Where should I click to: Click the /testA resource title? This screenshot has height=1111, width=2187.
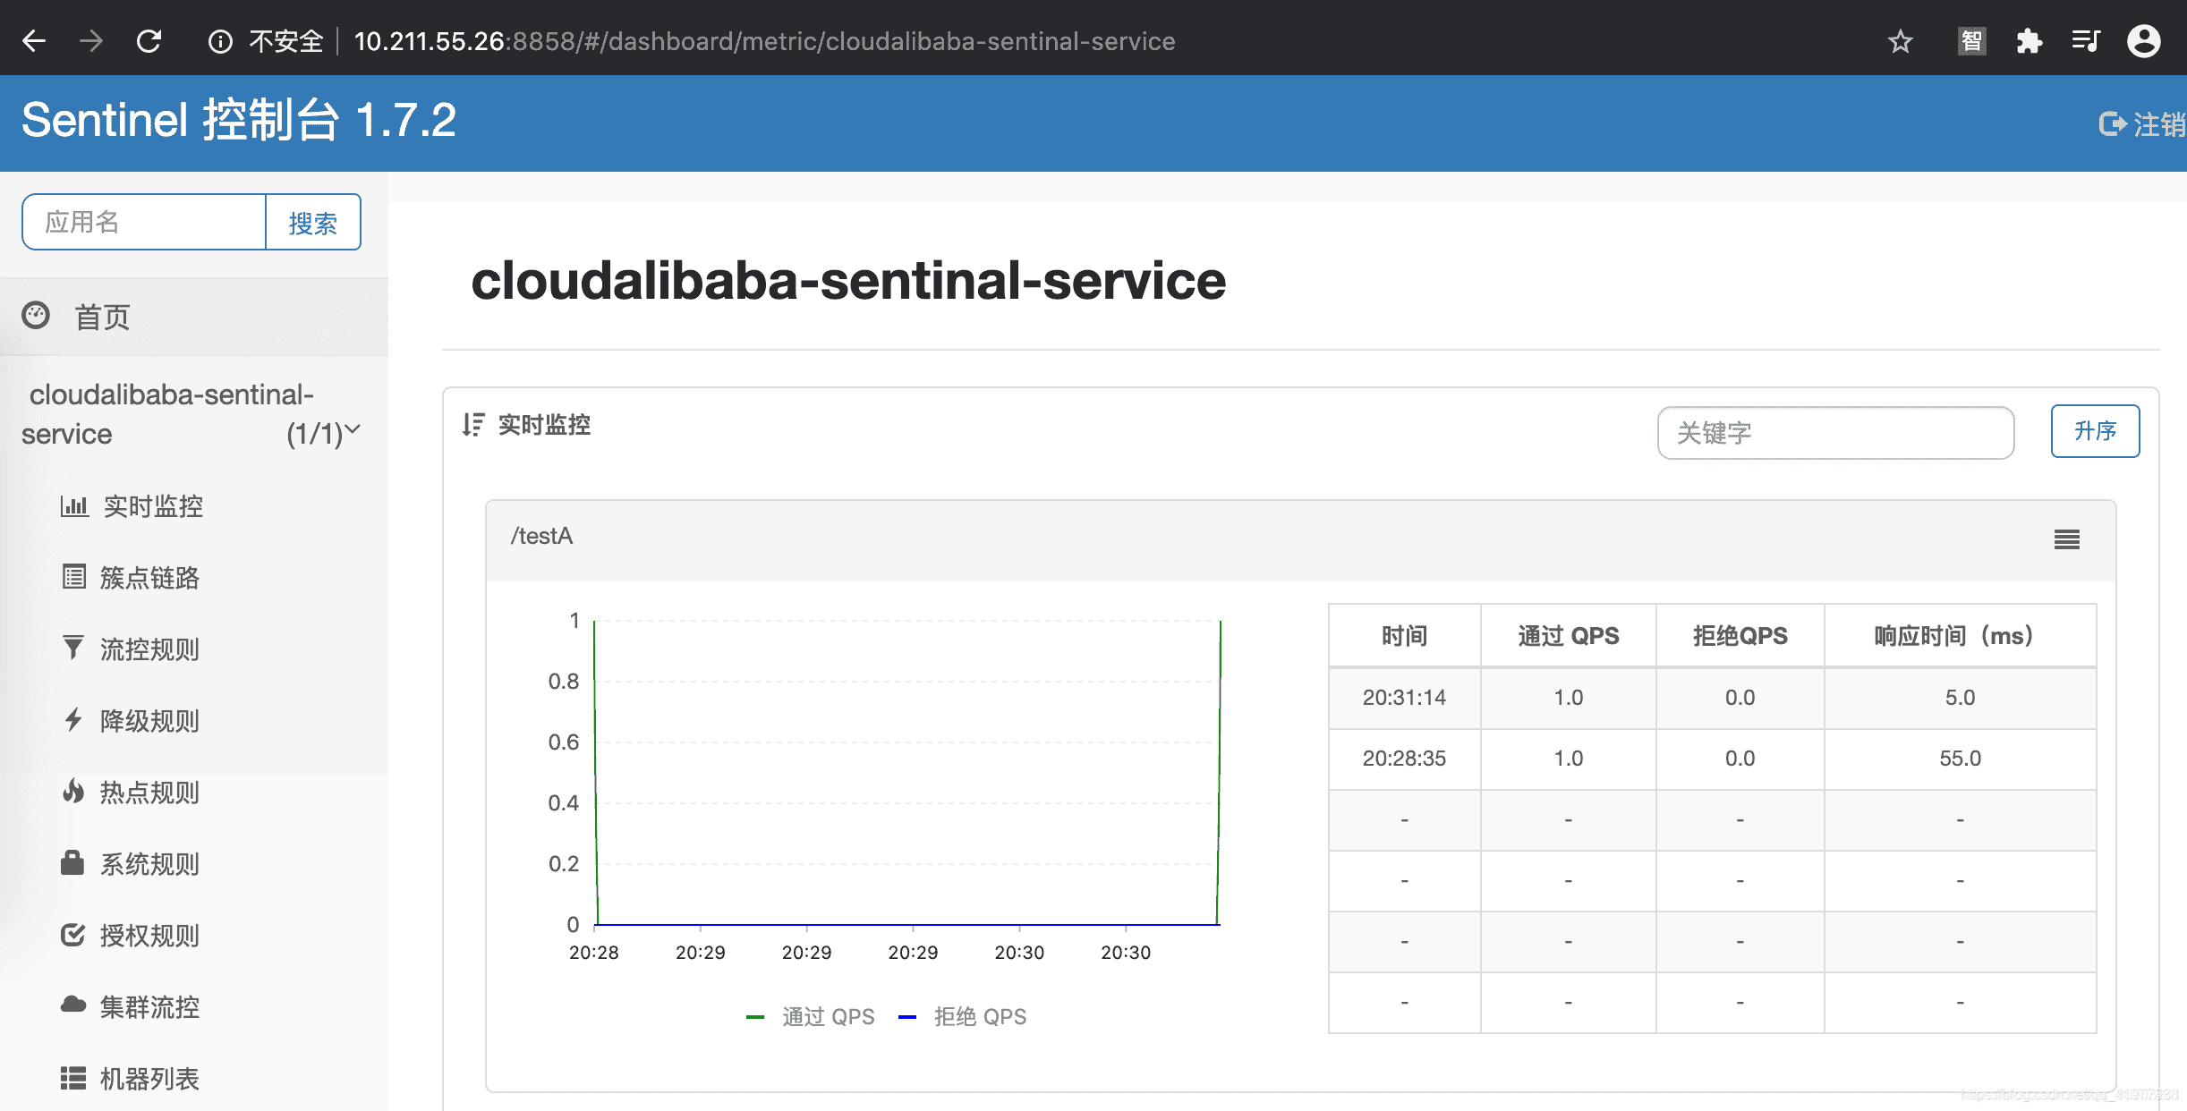tap(541, 536)
